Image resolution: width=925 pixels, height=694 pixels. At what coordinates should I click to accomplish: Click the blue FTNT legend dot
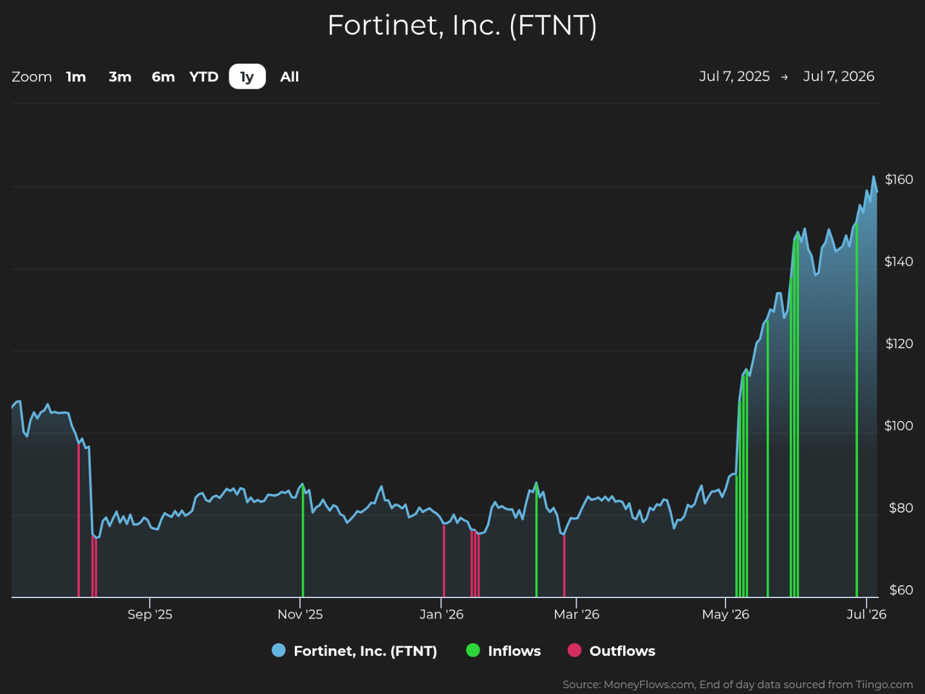click(279, 650)
